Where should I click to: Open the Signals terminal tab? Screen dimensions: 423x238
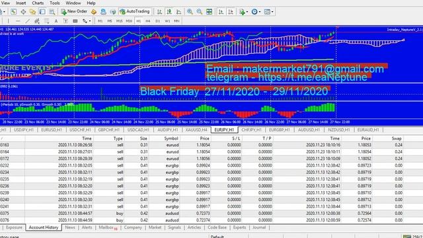[x=174, y=227]
